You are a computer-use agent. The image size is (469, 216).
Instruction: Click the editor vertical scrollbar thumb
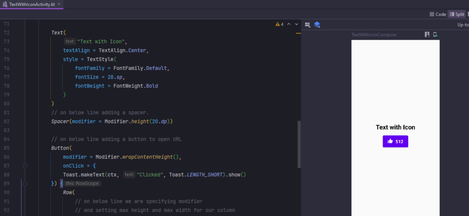coord(299,144)
